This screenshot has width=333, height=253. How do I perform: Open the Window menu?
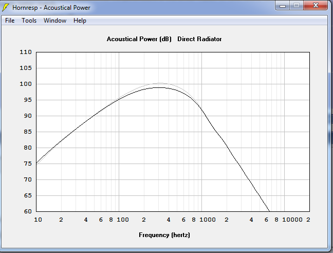[x=55, y=21]
